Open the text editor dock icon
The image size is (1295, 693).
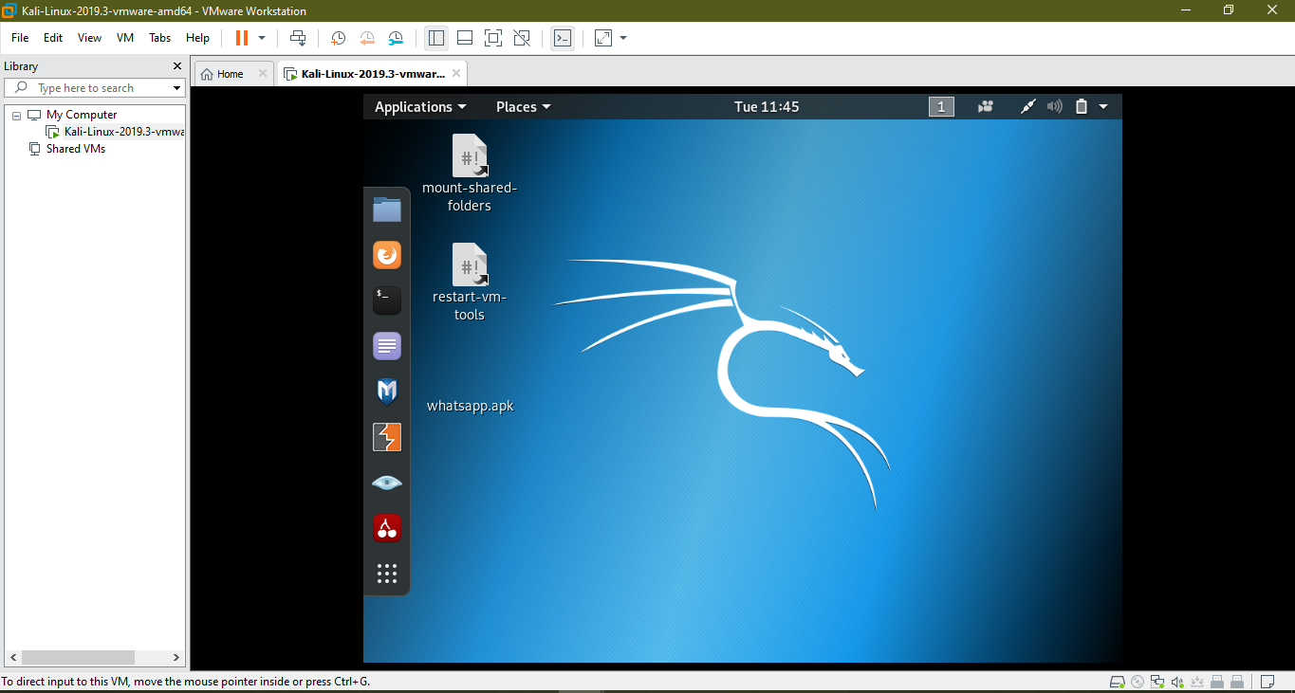pos(387,346)
